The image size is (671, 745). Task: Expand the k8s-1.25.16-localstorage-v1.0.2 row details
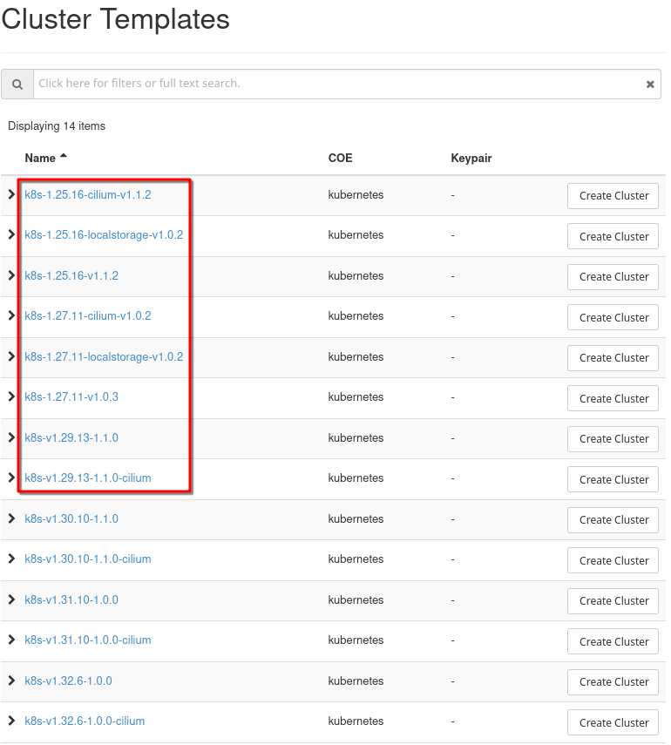pyautogui.click(x=11, y=235)
